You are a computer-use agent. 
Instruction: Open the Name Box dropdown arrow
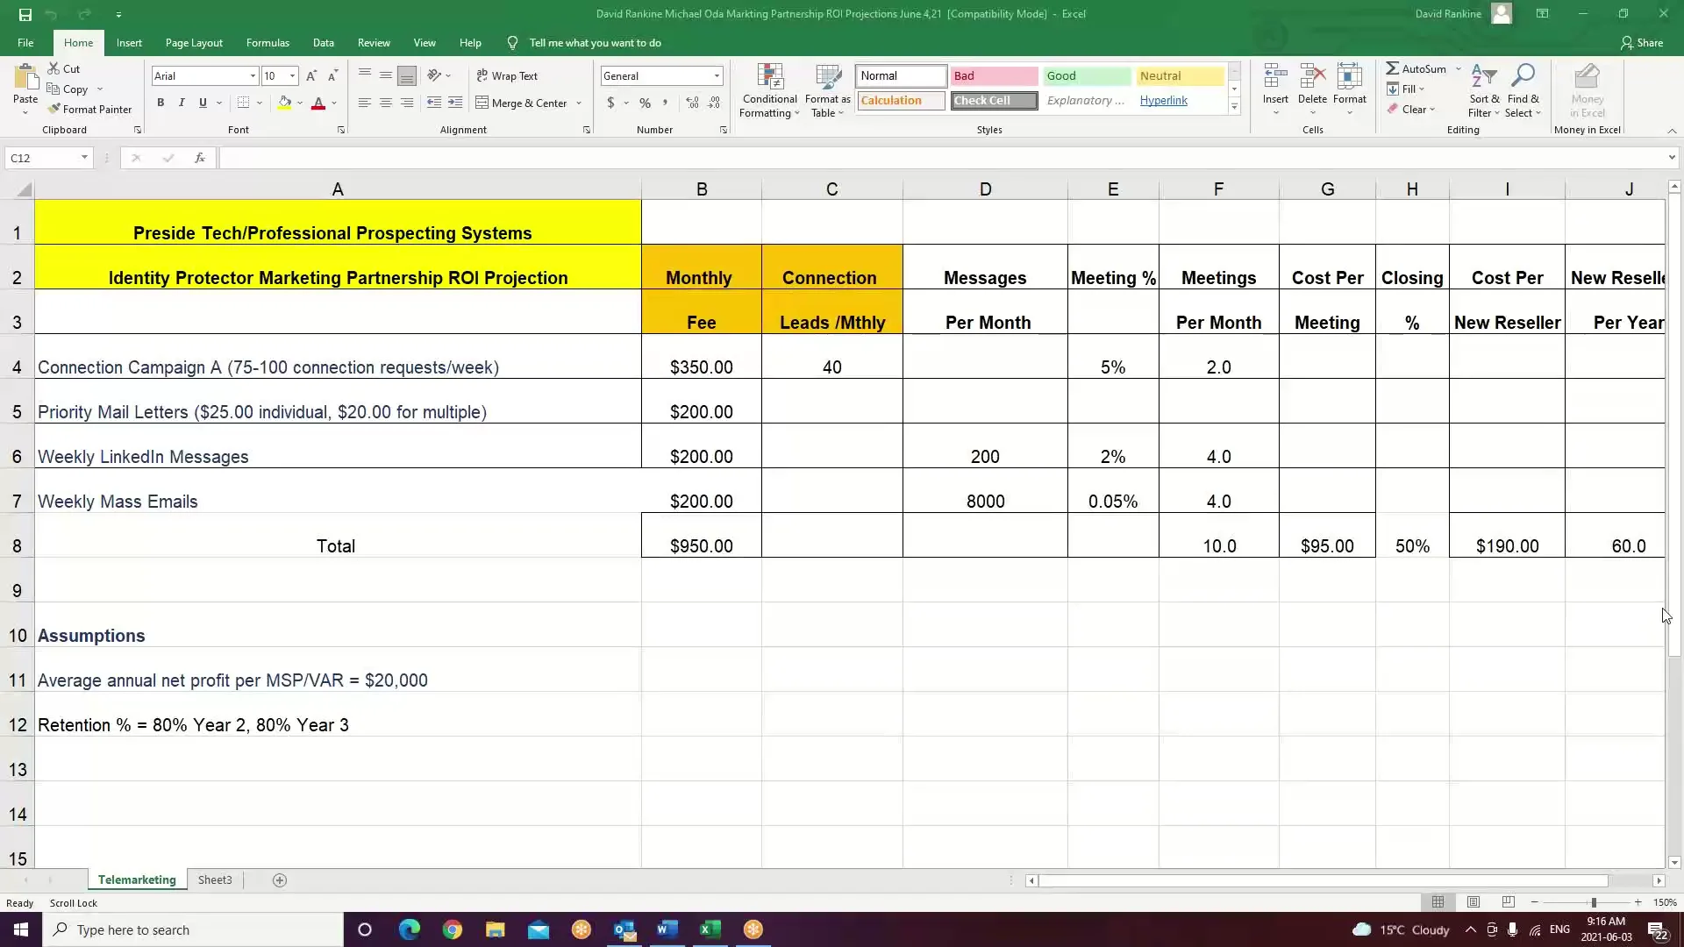pos(84,158)
